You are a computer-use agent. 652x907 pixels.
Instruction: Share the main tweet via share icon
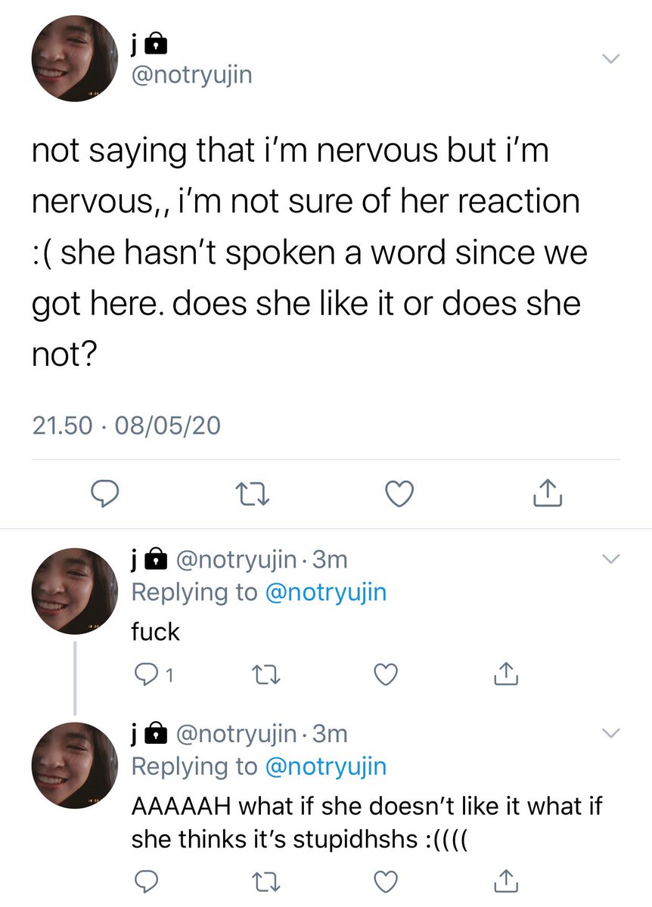pos(547,493)
